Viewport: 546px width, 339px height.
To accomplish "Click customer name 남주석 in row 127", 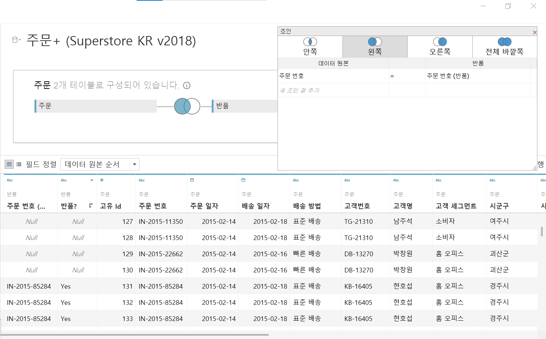I will (403, 221).
